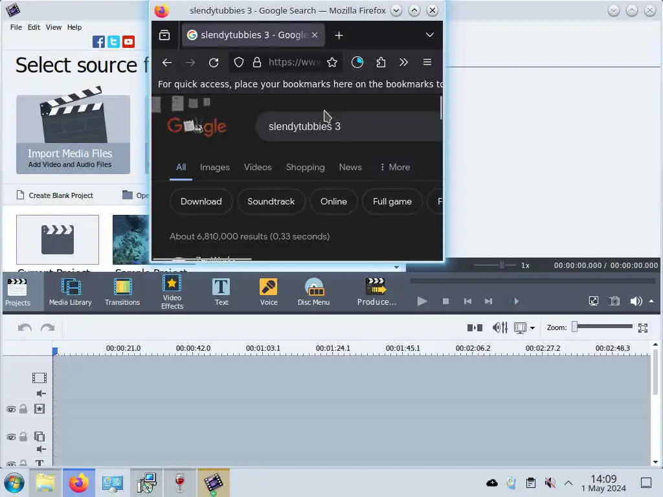Click the split clip icon
Viewport: 663px width, 497px height.
pyautogui.click(x=475, y=327)
